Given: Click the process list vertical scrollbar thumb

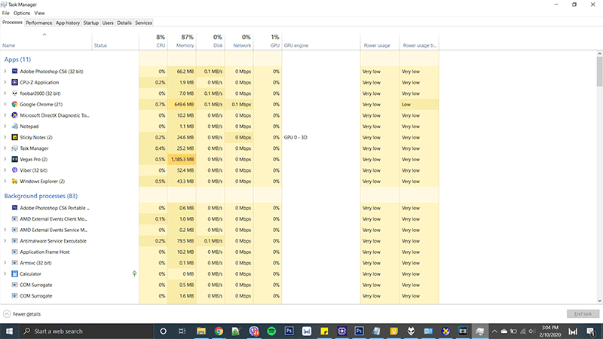Looking at the screenshot, I should click(599, 72).
